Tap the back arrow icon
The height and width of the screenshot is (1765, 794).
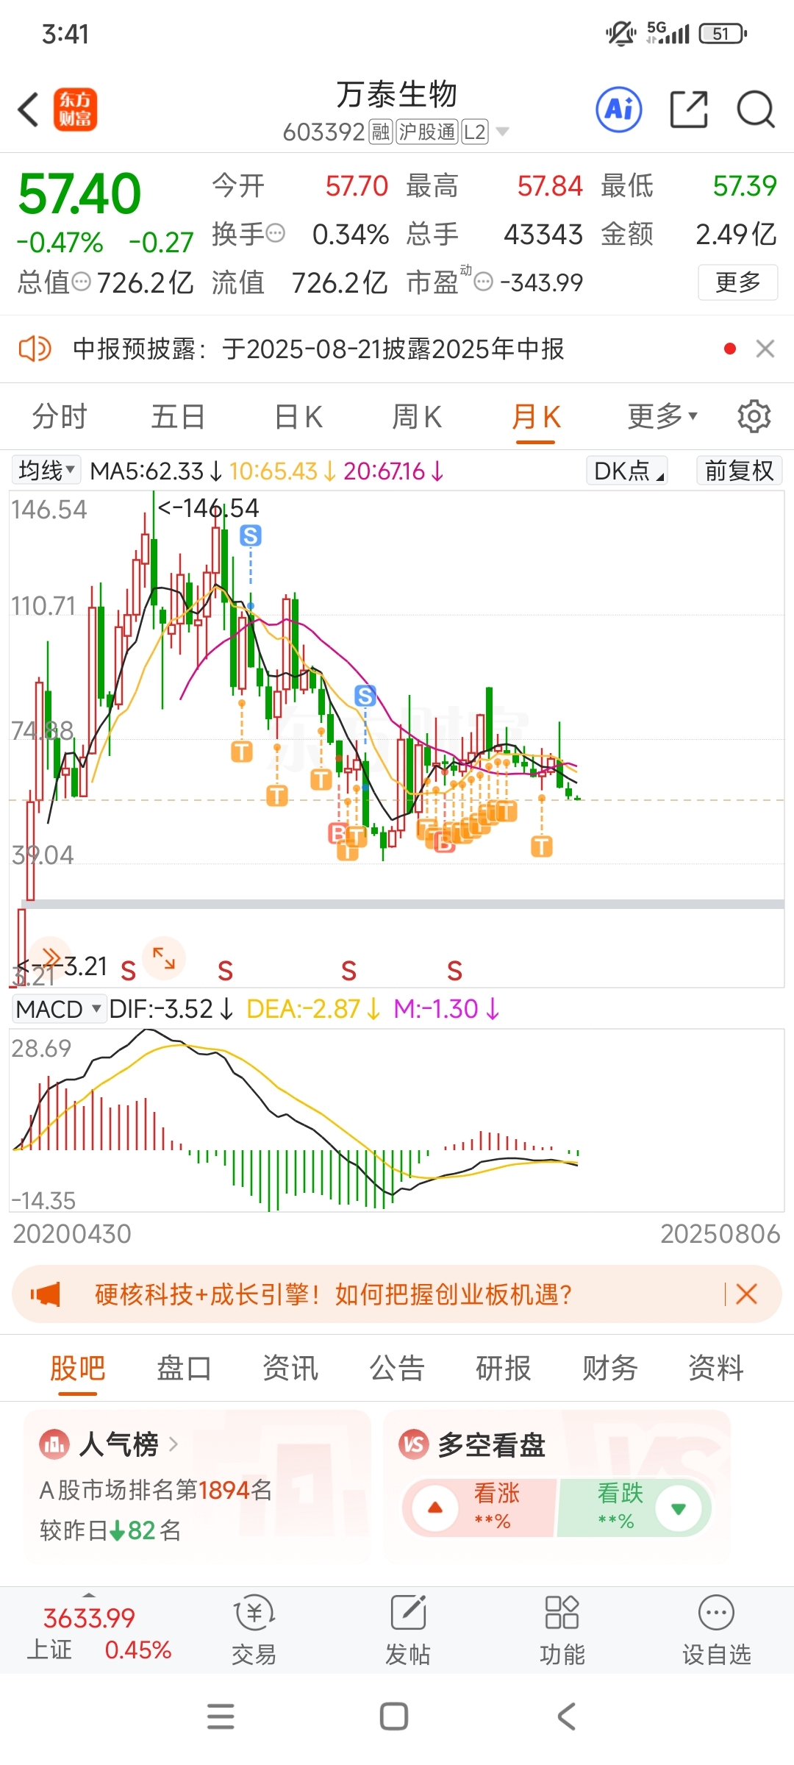[x=28, y=110]
